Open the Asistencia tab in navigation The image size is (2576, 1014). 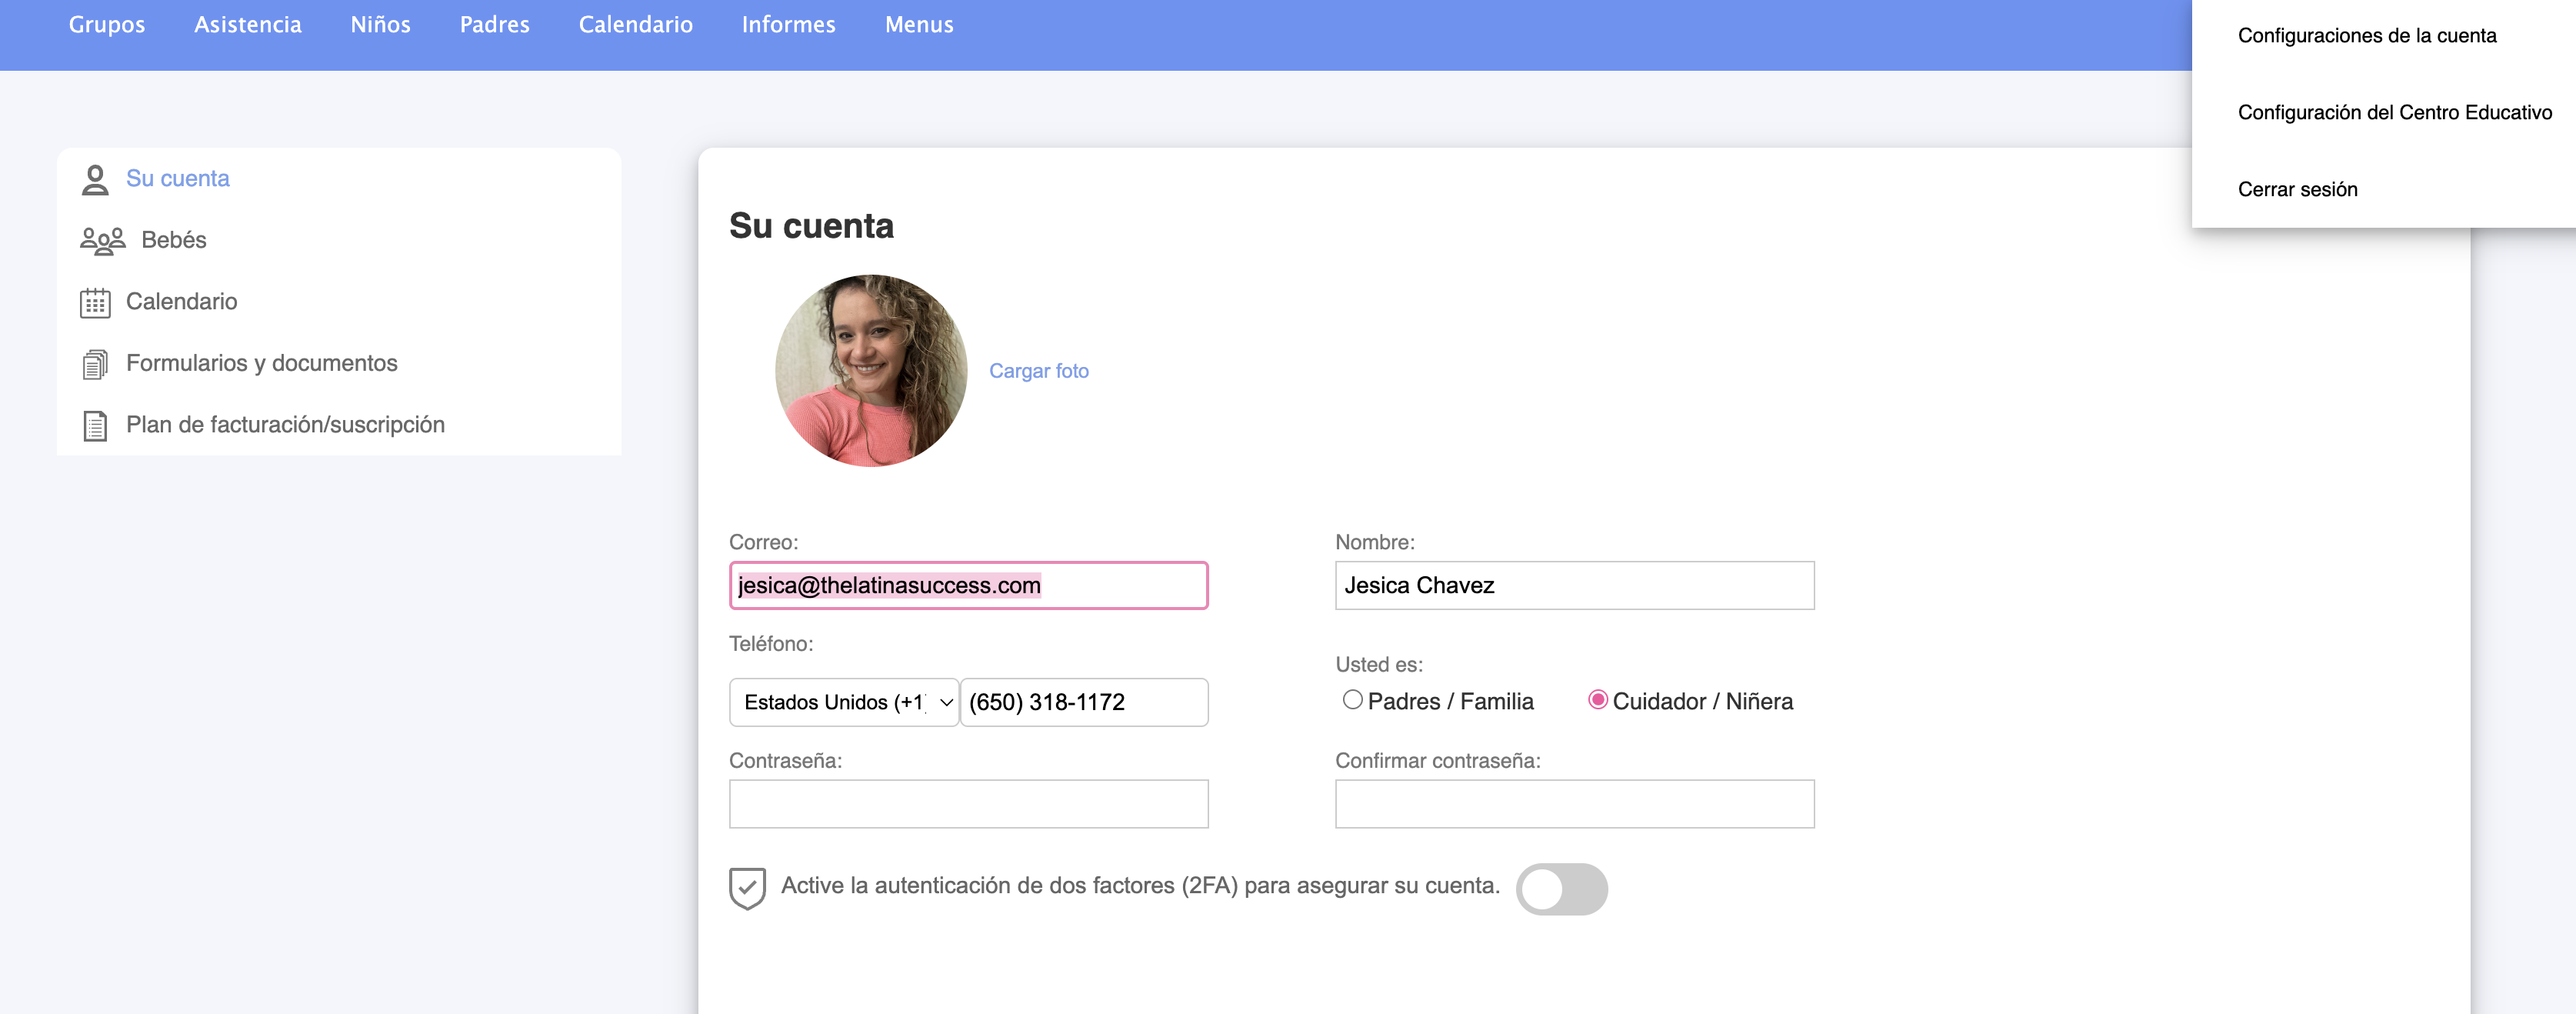tap(247, 25)
